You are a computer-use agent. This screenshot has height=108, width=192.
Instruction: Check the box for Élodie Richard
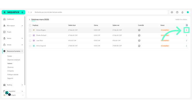[x=30, y=35]
